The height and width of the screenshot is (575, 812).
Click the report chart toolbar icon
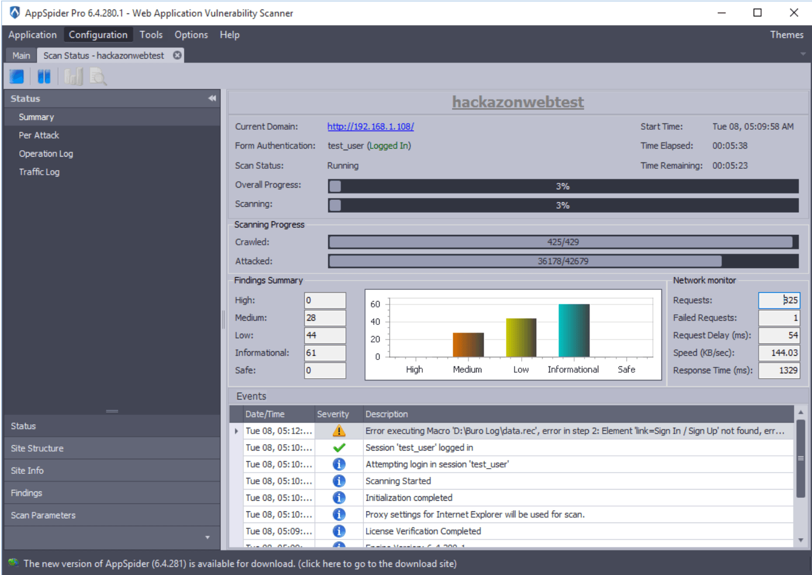(74, 77)
